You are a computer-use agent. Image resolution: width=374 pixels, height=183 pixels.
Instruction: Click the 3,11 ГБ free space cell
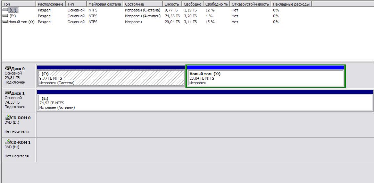190,22
